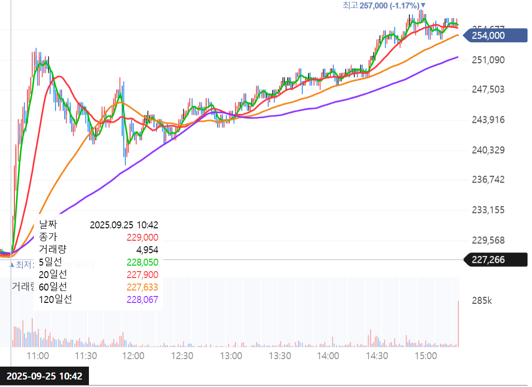Image resolution: width=532 pixels, height=387 pixels.
Task: Click the 5일선 value 228,050
Action: click(142, 262)
